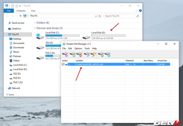
Task: Open the Options menu in Simple Vhd Manager
Action: 78,48
